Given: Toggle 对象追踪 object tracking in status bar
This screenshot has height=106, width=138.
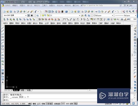Looking at the screenshot, I should click(57, 104).
